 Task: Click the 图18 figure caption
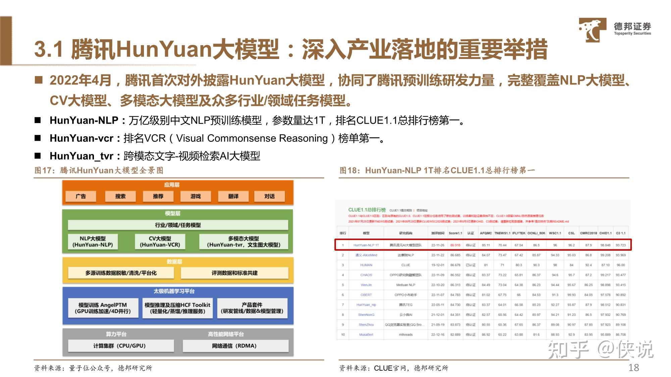pos(437,170)
